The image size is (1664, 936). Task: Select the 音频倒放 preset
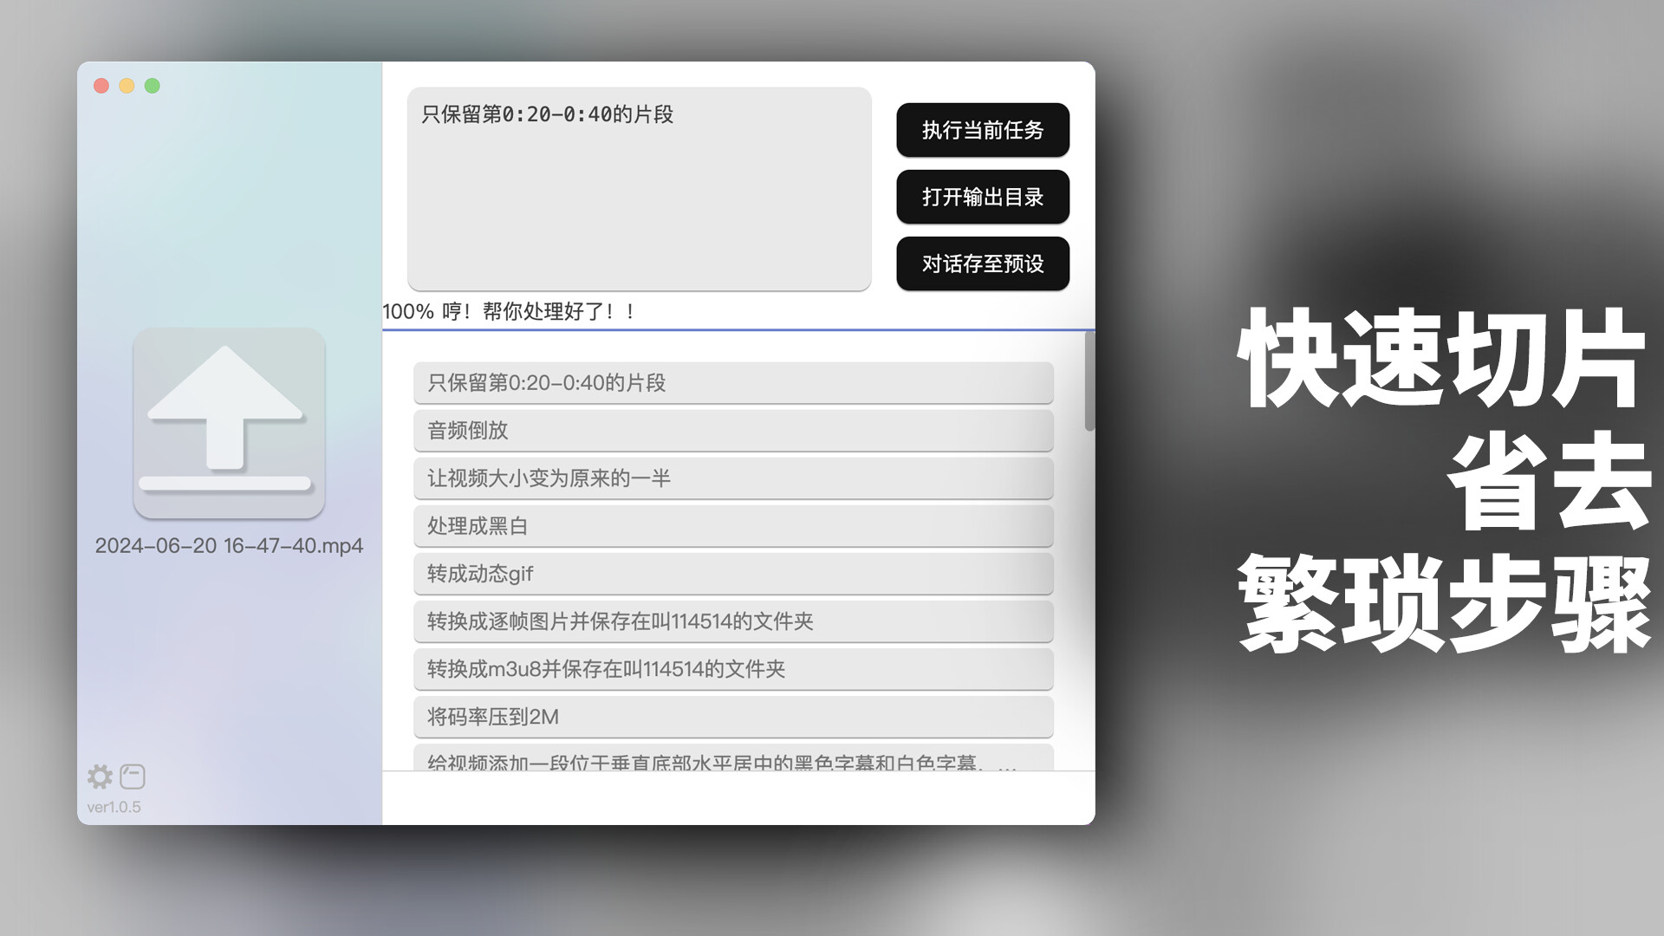click(733, 431)
